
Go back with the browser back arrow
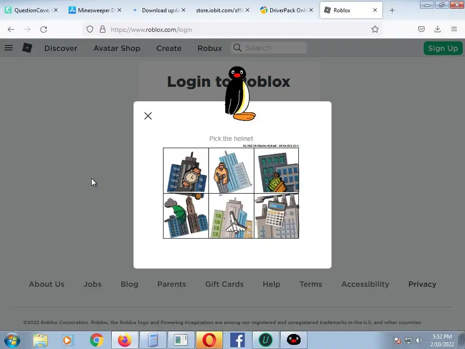pos(11,30)
